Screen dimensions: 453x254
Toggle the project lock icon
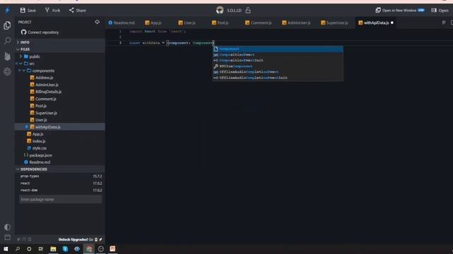[x=248, y=11]
